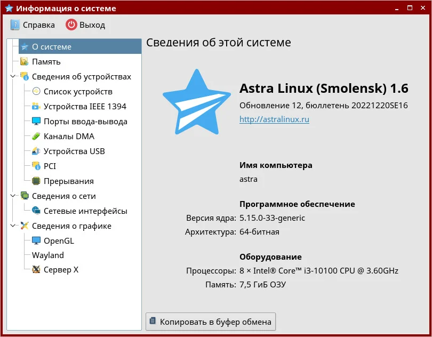432x337 pixels.
Task: Click the 64-битная architecture value
Action: pos(259,232)
